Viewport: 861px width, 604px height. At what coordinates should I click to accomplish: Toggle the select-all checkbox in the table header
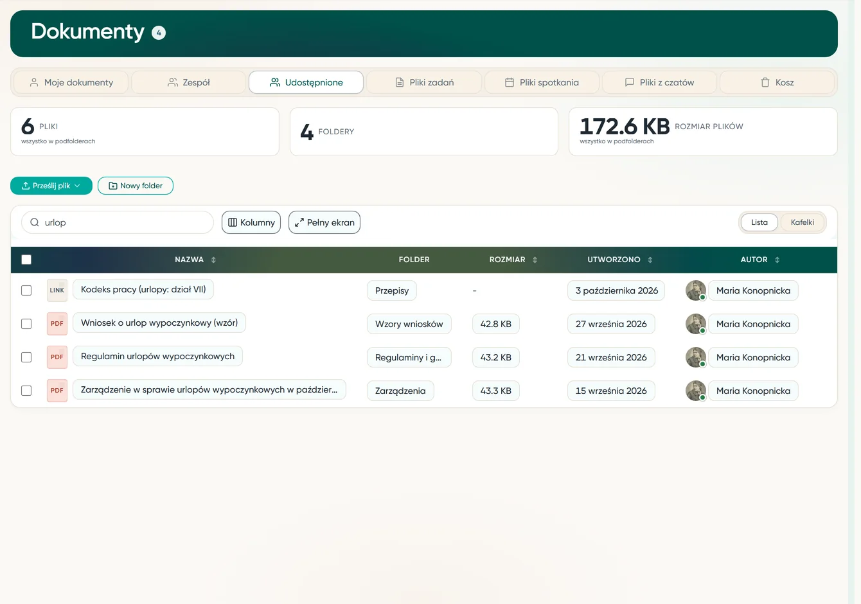[26, 260]
